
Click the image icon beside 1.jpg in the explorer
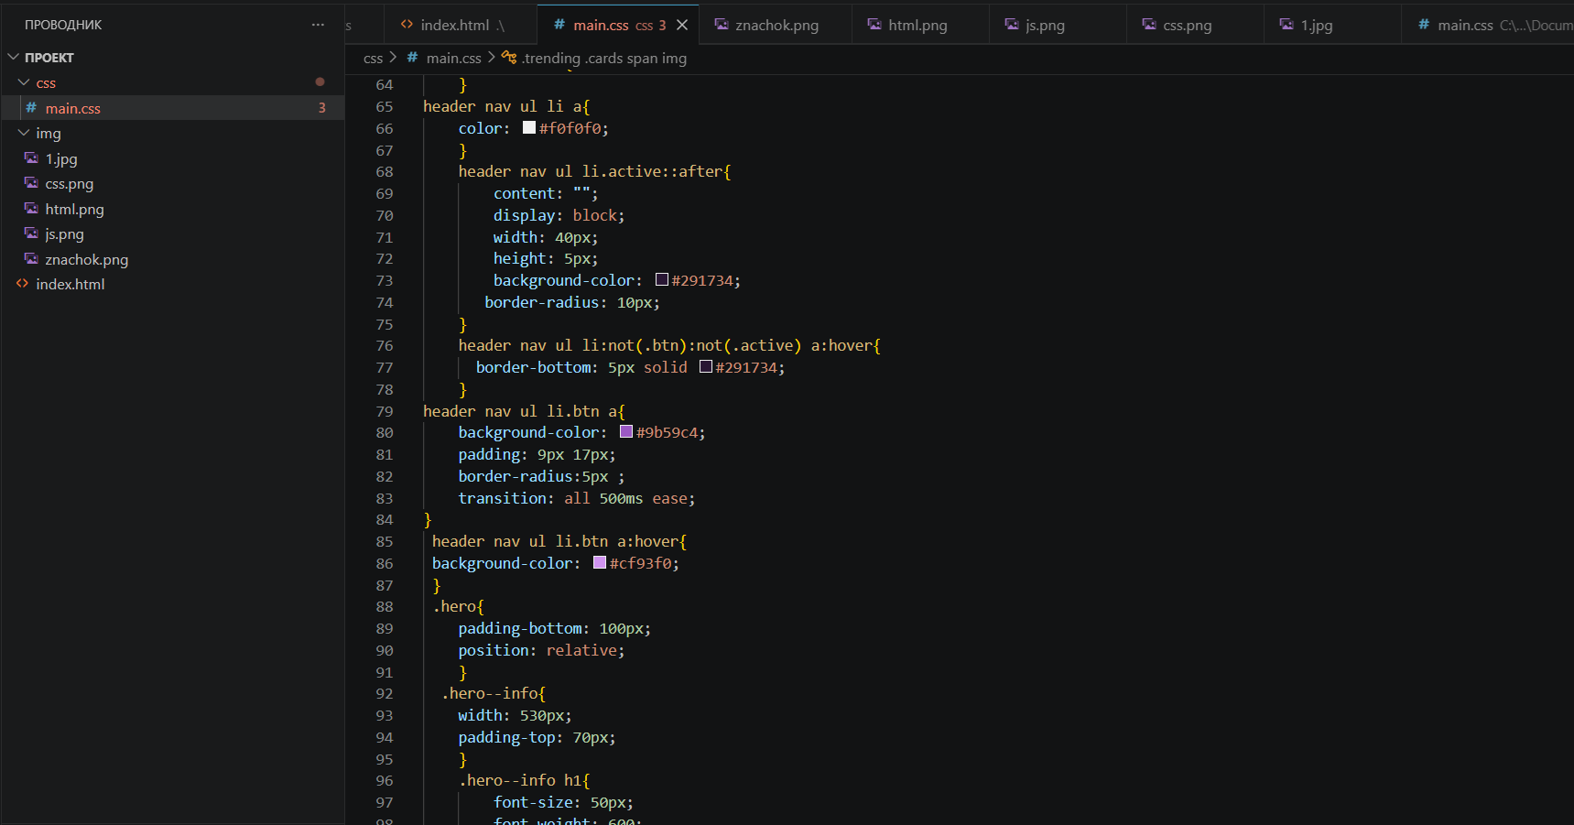point(31,158)
